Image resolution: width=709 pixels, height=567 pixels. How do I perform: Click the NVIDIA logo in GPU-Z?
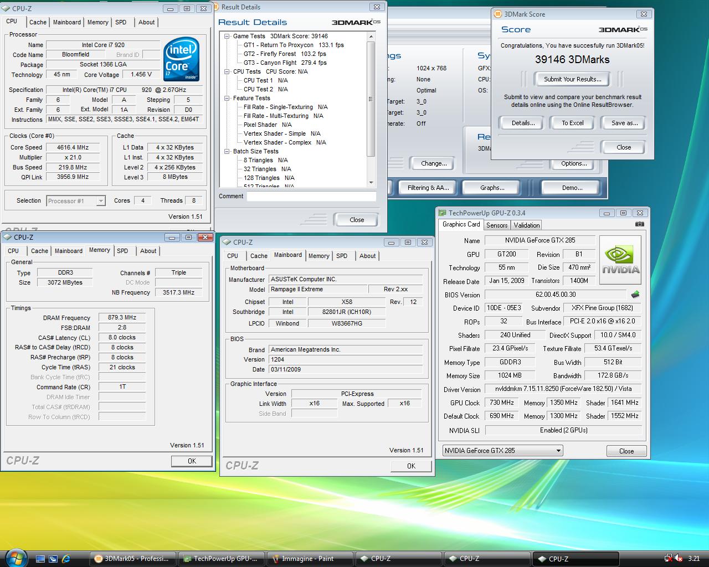[x=620, y=260]
